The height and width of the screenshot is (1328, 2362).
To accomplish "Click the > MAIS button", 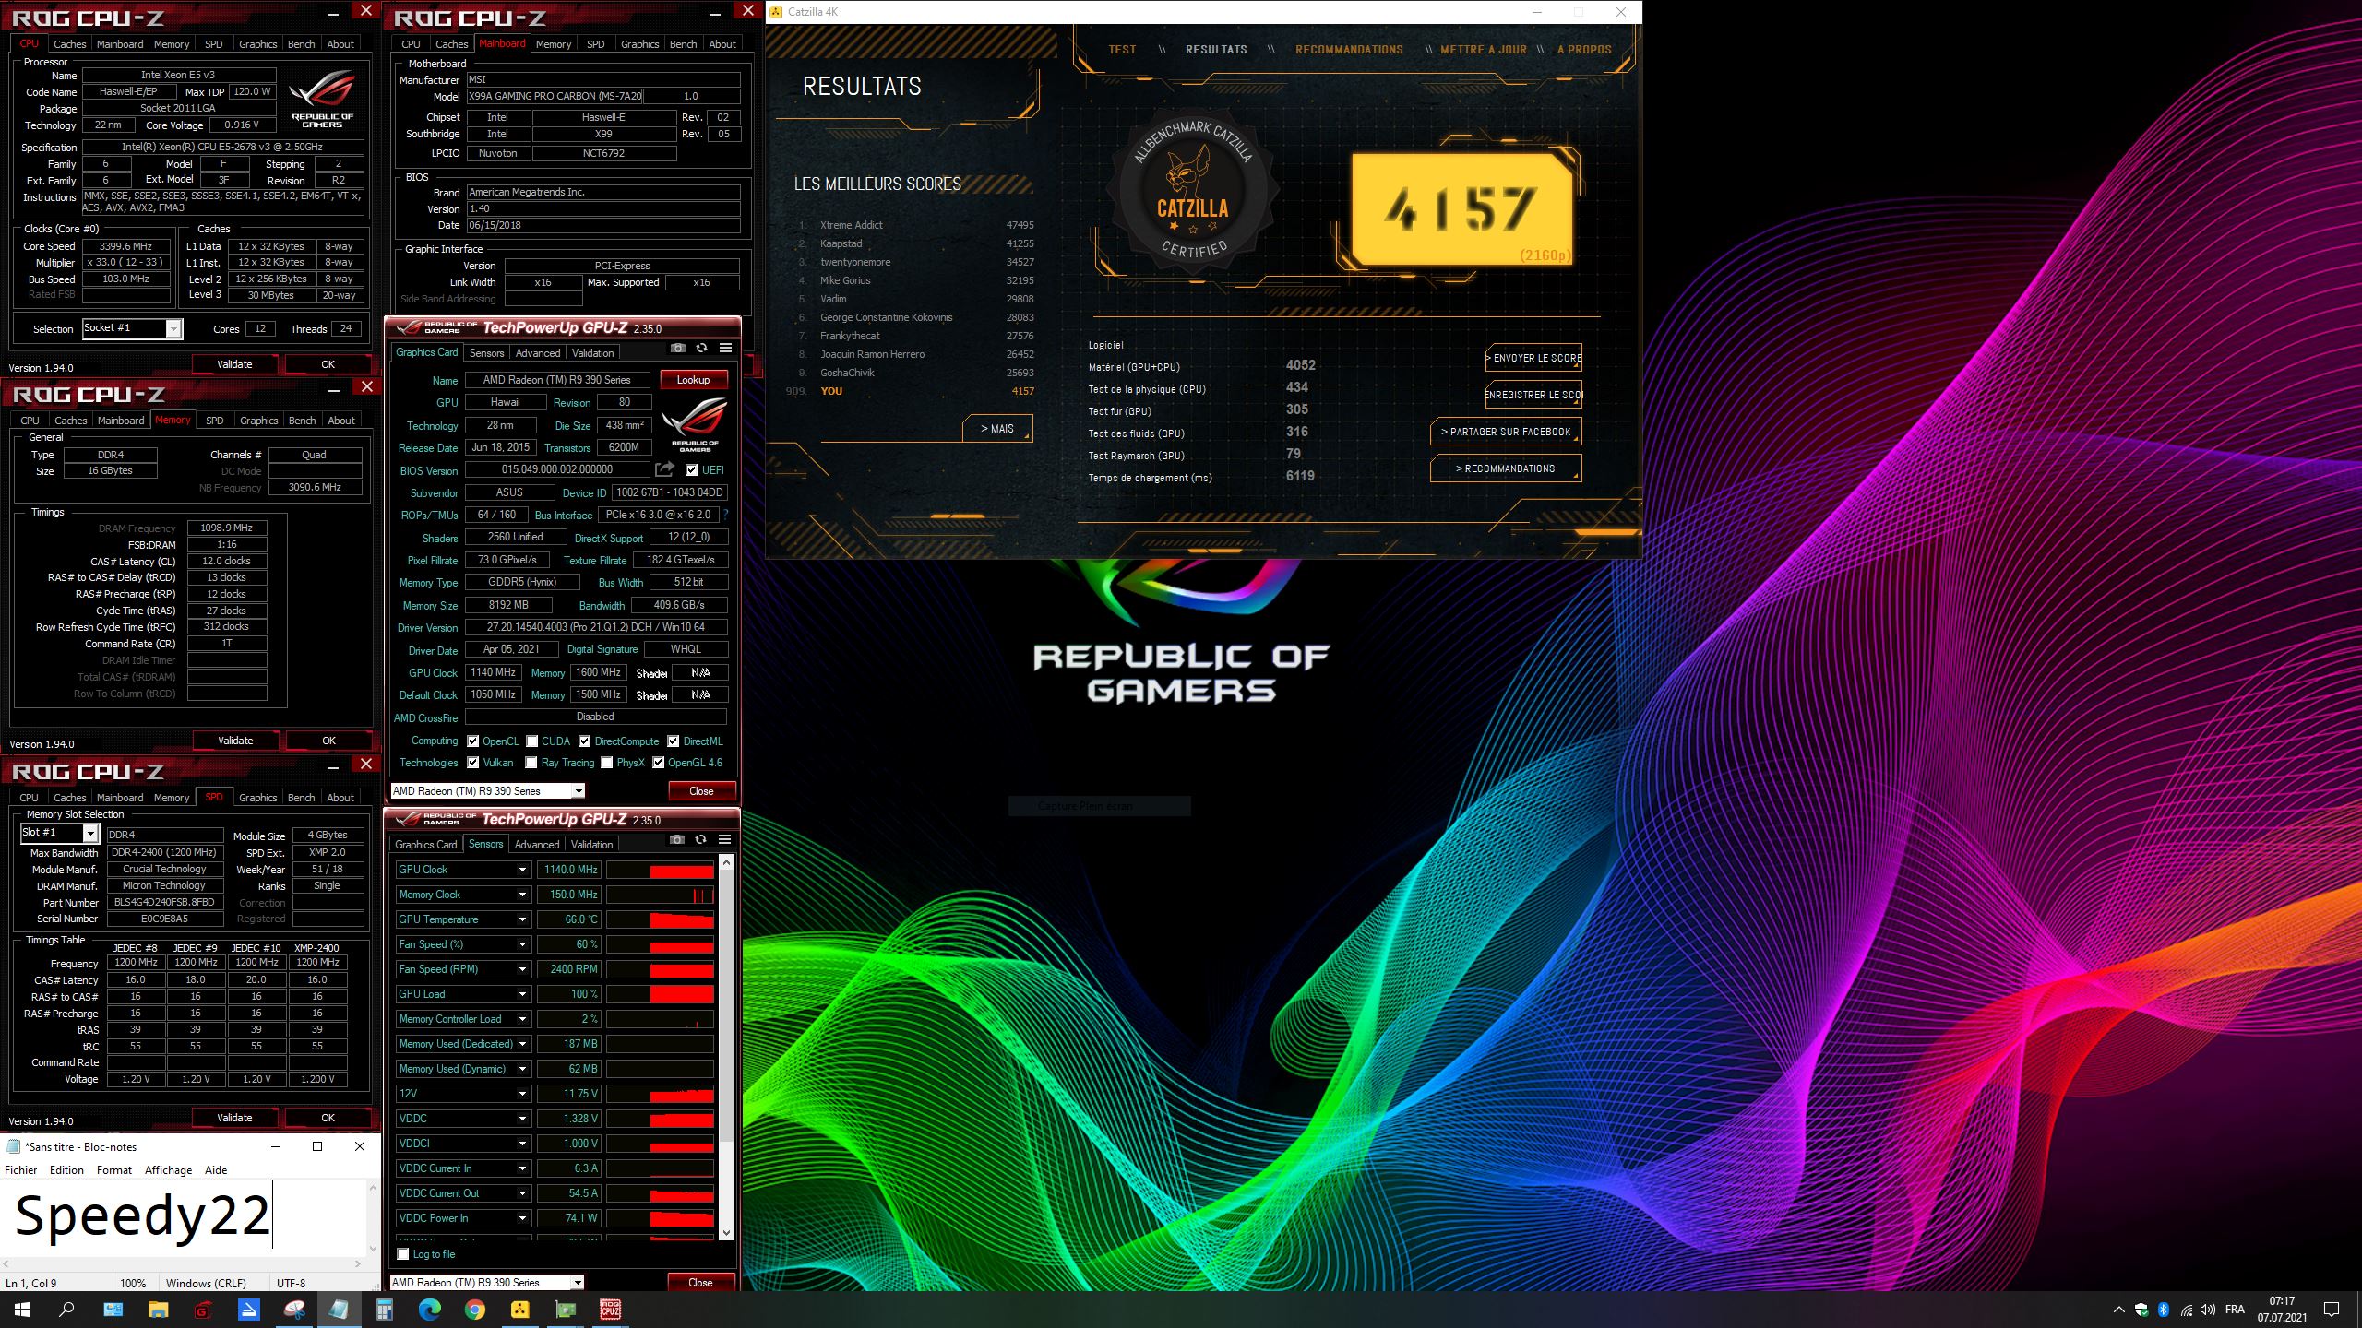I will pos(996,429).
